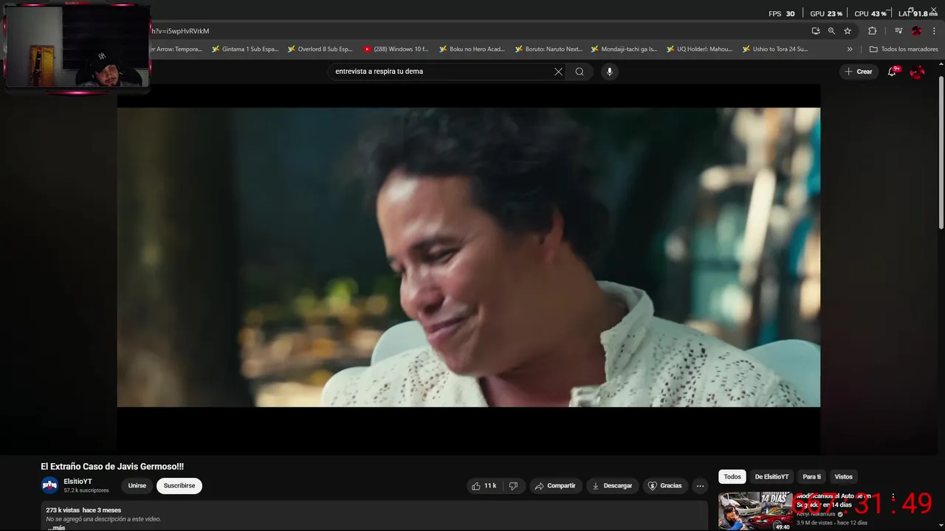Bookmark this page with the star
The image size is (945, 531).
click(x=848, y=31)
